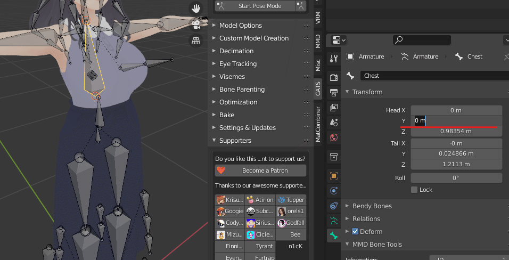Click the Tyrant supporter button

coord(260,246)
